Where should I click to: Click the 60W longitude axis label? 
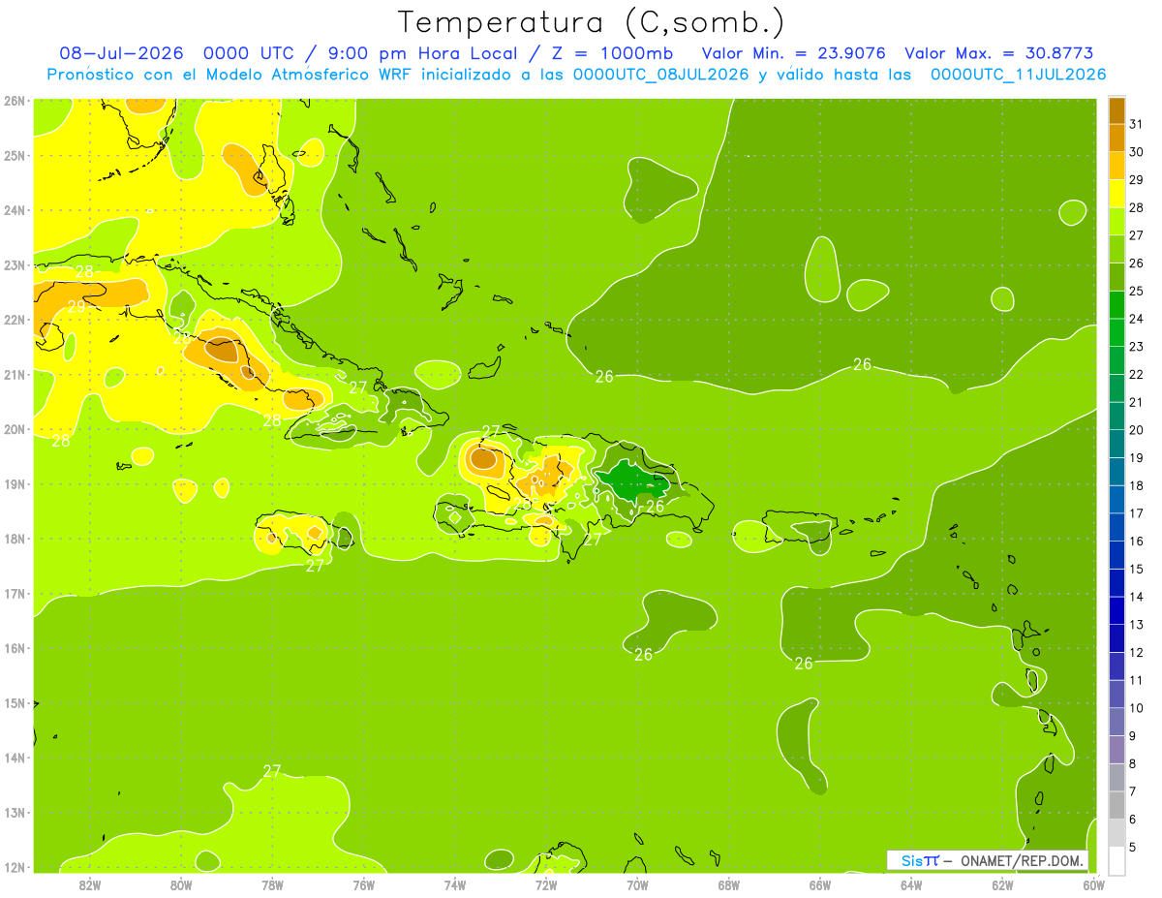pos(1093,884)
